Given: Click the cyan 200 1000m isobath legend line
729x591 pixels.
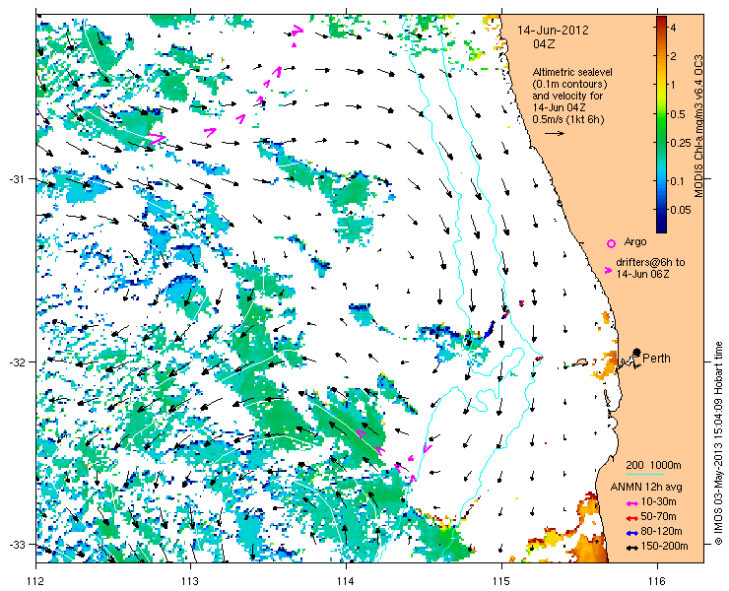Looking at the screenshot, I should pos(644,475).
